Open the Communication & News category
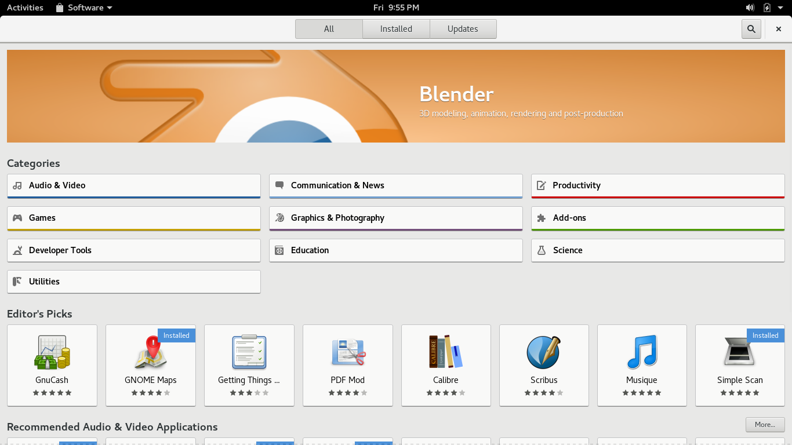 [x=396, y=186]
